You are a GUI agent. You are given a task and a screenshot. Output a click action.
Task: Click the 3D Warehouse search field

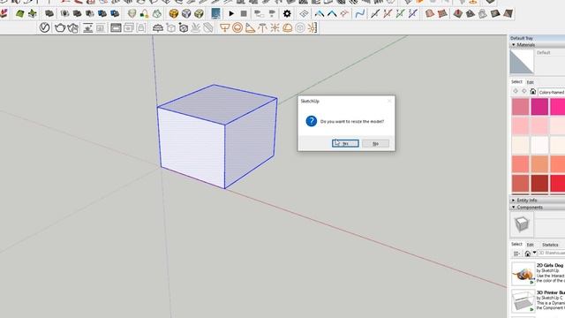pos(551,254)
